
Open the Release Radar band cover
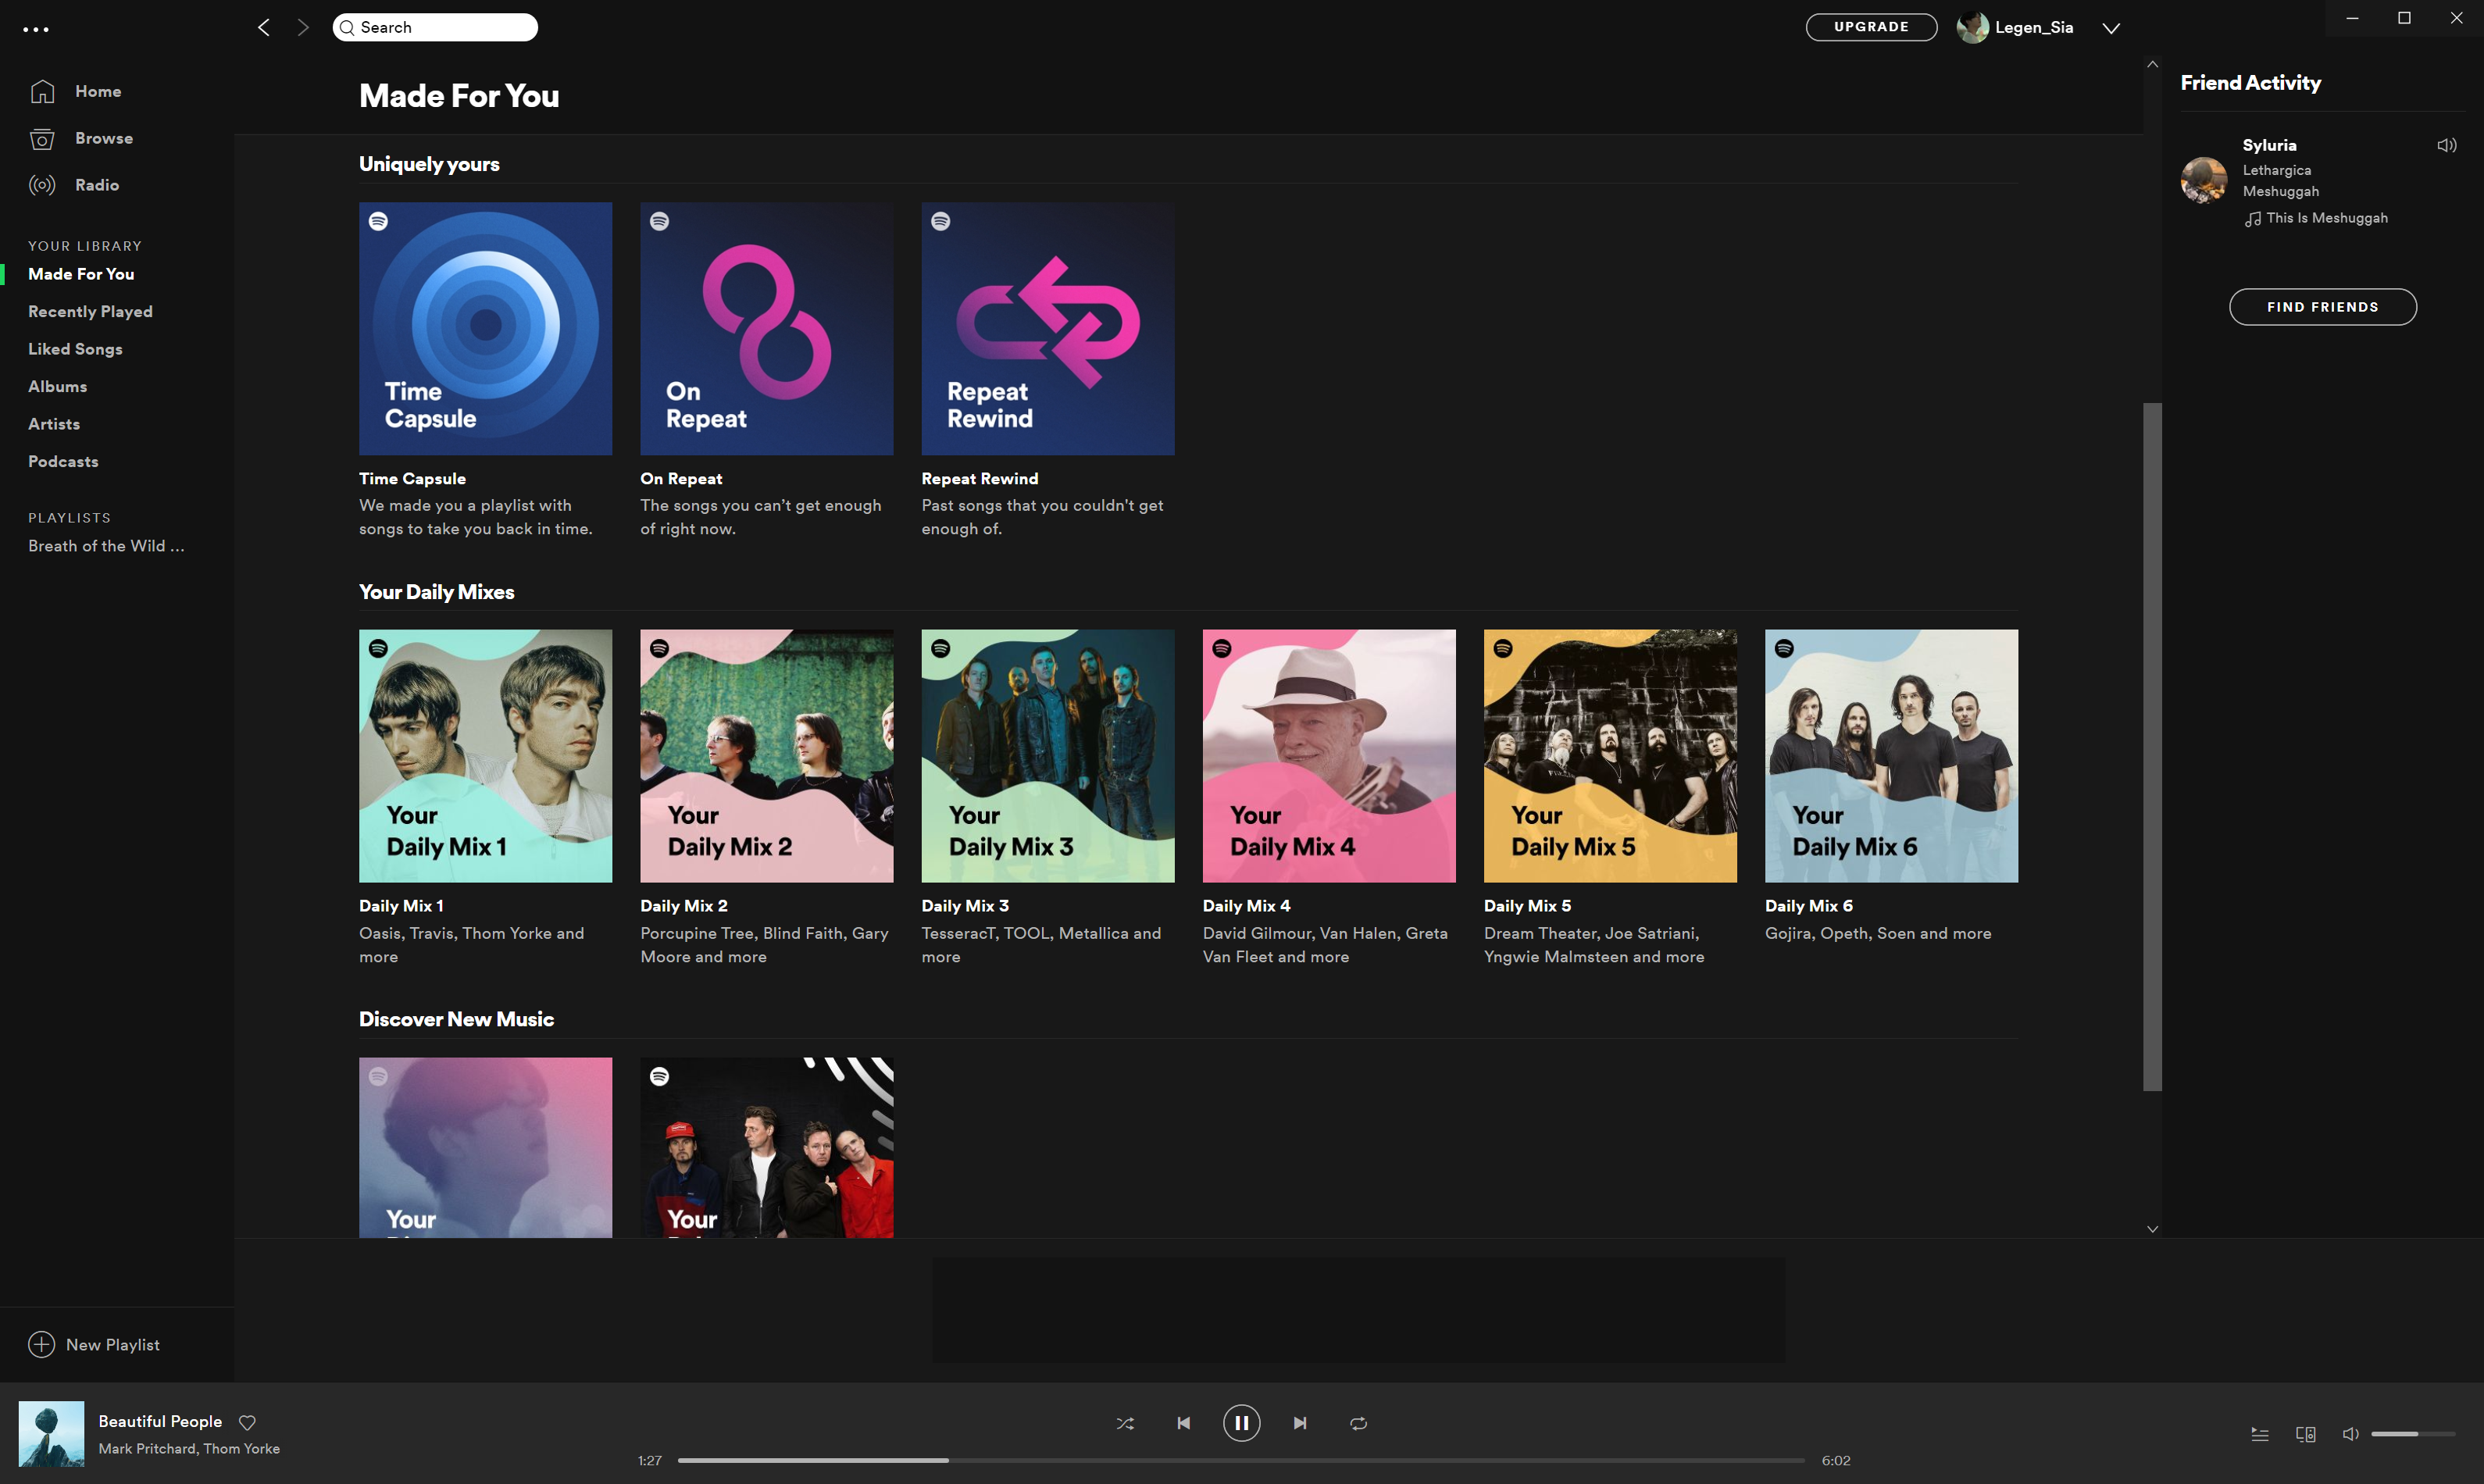point(766,1147)
